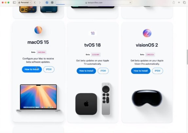Click the betaprofiles.com address bar
Screen dimensions: 188x133
coord(94,3)
